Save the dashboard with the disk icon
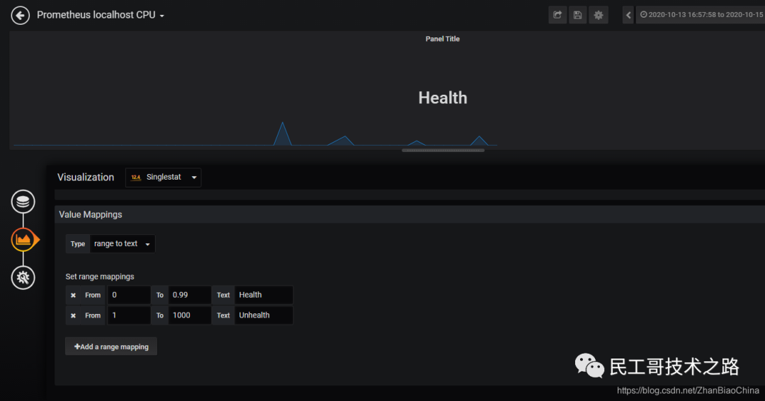Viewport: 765px width, 401px height. 578,15
